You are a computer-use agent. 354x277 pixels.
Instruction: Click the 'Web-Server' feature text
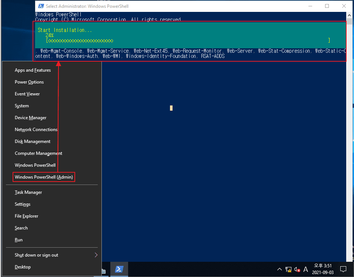coord(240,51)
